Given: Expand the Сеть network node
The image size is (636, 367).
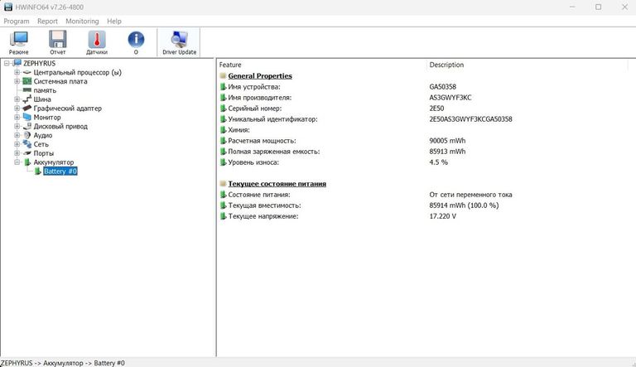Looking at the screenshot, I should coord(17,144).
